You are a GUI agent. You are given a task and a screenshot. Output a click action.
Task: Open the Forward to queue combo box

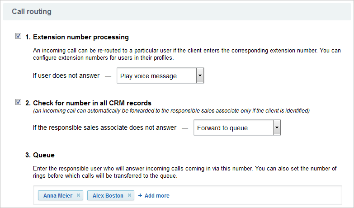233,128
